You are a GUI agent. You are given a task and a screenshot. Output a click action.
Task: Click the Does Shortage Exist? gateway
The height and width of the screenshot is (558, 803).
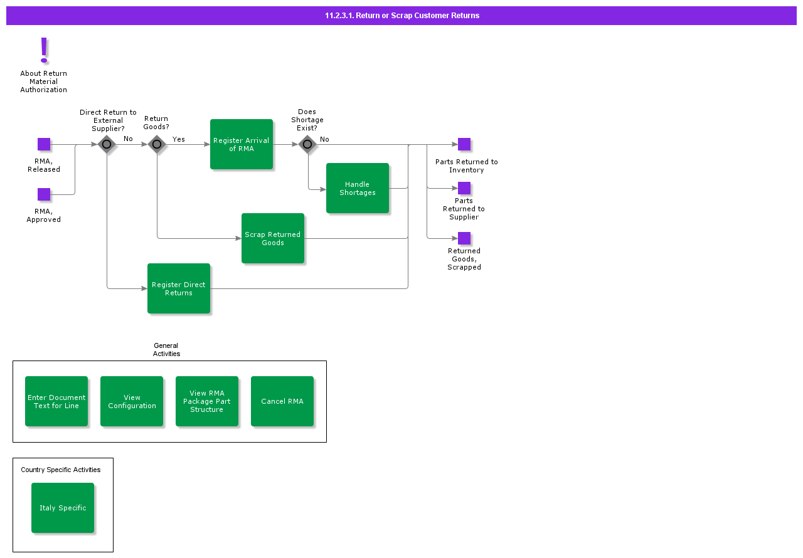pos(307,144)
